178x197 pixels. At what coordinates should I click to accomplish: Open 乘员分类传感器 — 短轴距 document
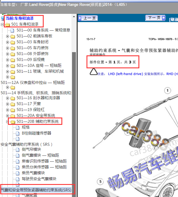point(44,167)
